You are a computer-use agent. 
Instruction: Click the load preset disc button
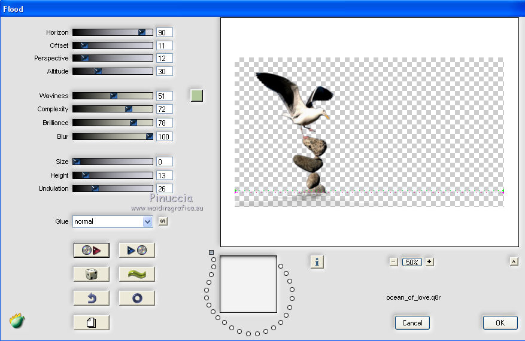(92, 250)
